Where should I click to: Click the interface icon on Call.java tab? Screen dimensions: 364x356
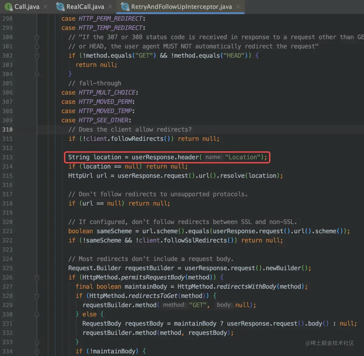point(8,6)
